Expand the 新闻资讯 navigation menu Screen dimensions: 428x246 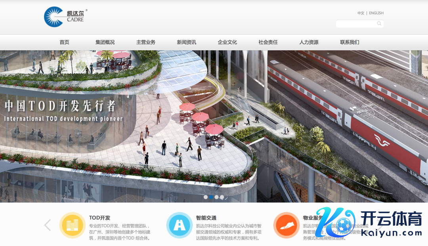(187, 42)
